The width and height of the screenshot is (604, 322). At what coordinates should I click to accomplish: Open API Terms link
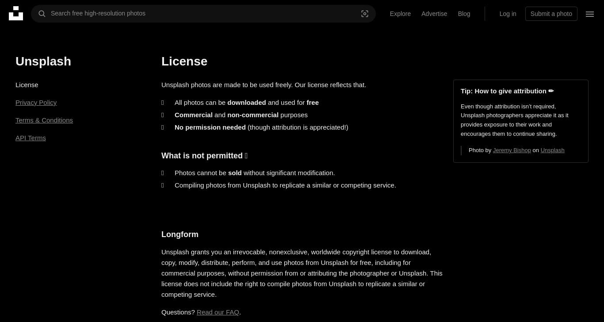31,138
